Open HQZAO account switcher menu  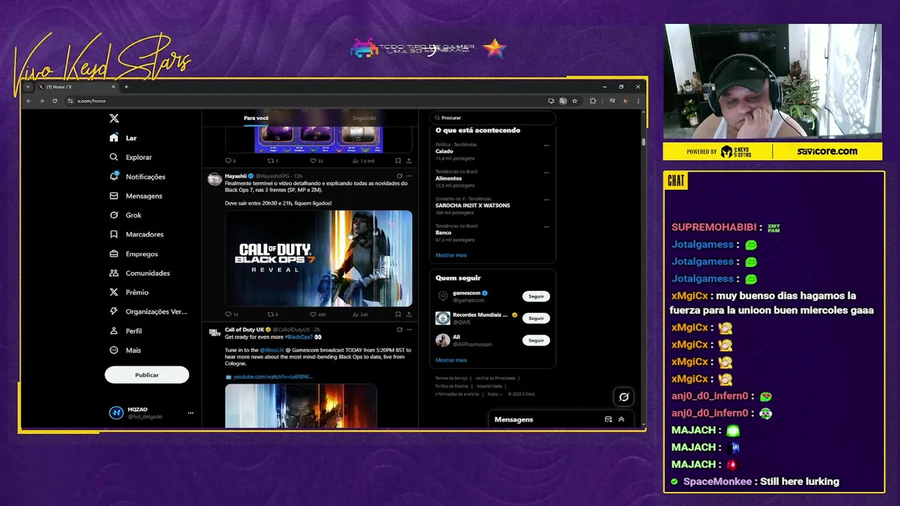[x=190, y=413]
